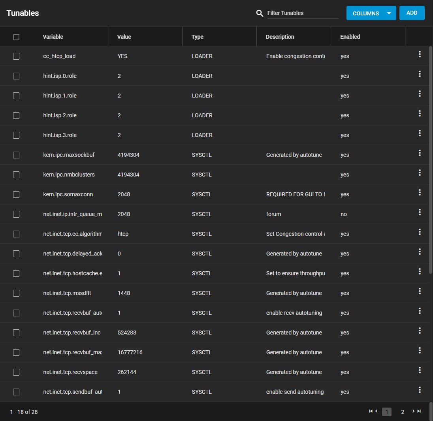The height and width of the screenshot is (421, 433).
Task: Click the 'enable send autotuning' description
Action: pos(295,392)
